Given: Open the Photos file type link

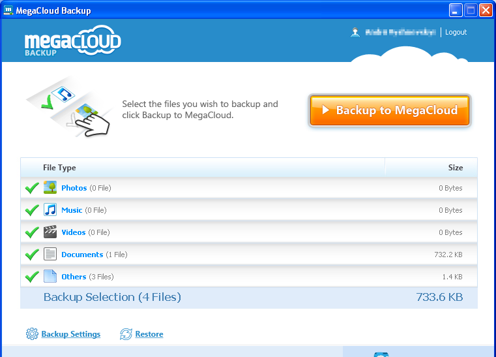Looking at the screenshot, I should pyautogui.click(x=74, y=188).
